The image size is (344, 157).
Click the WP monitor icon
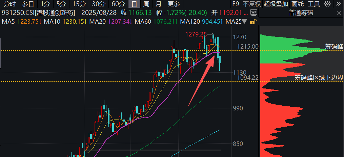(254, 13)
